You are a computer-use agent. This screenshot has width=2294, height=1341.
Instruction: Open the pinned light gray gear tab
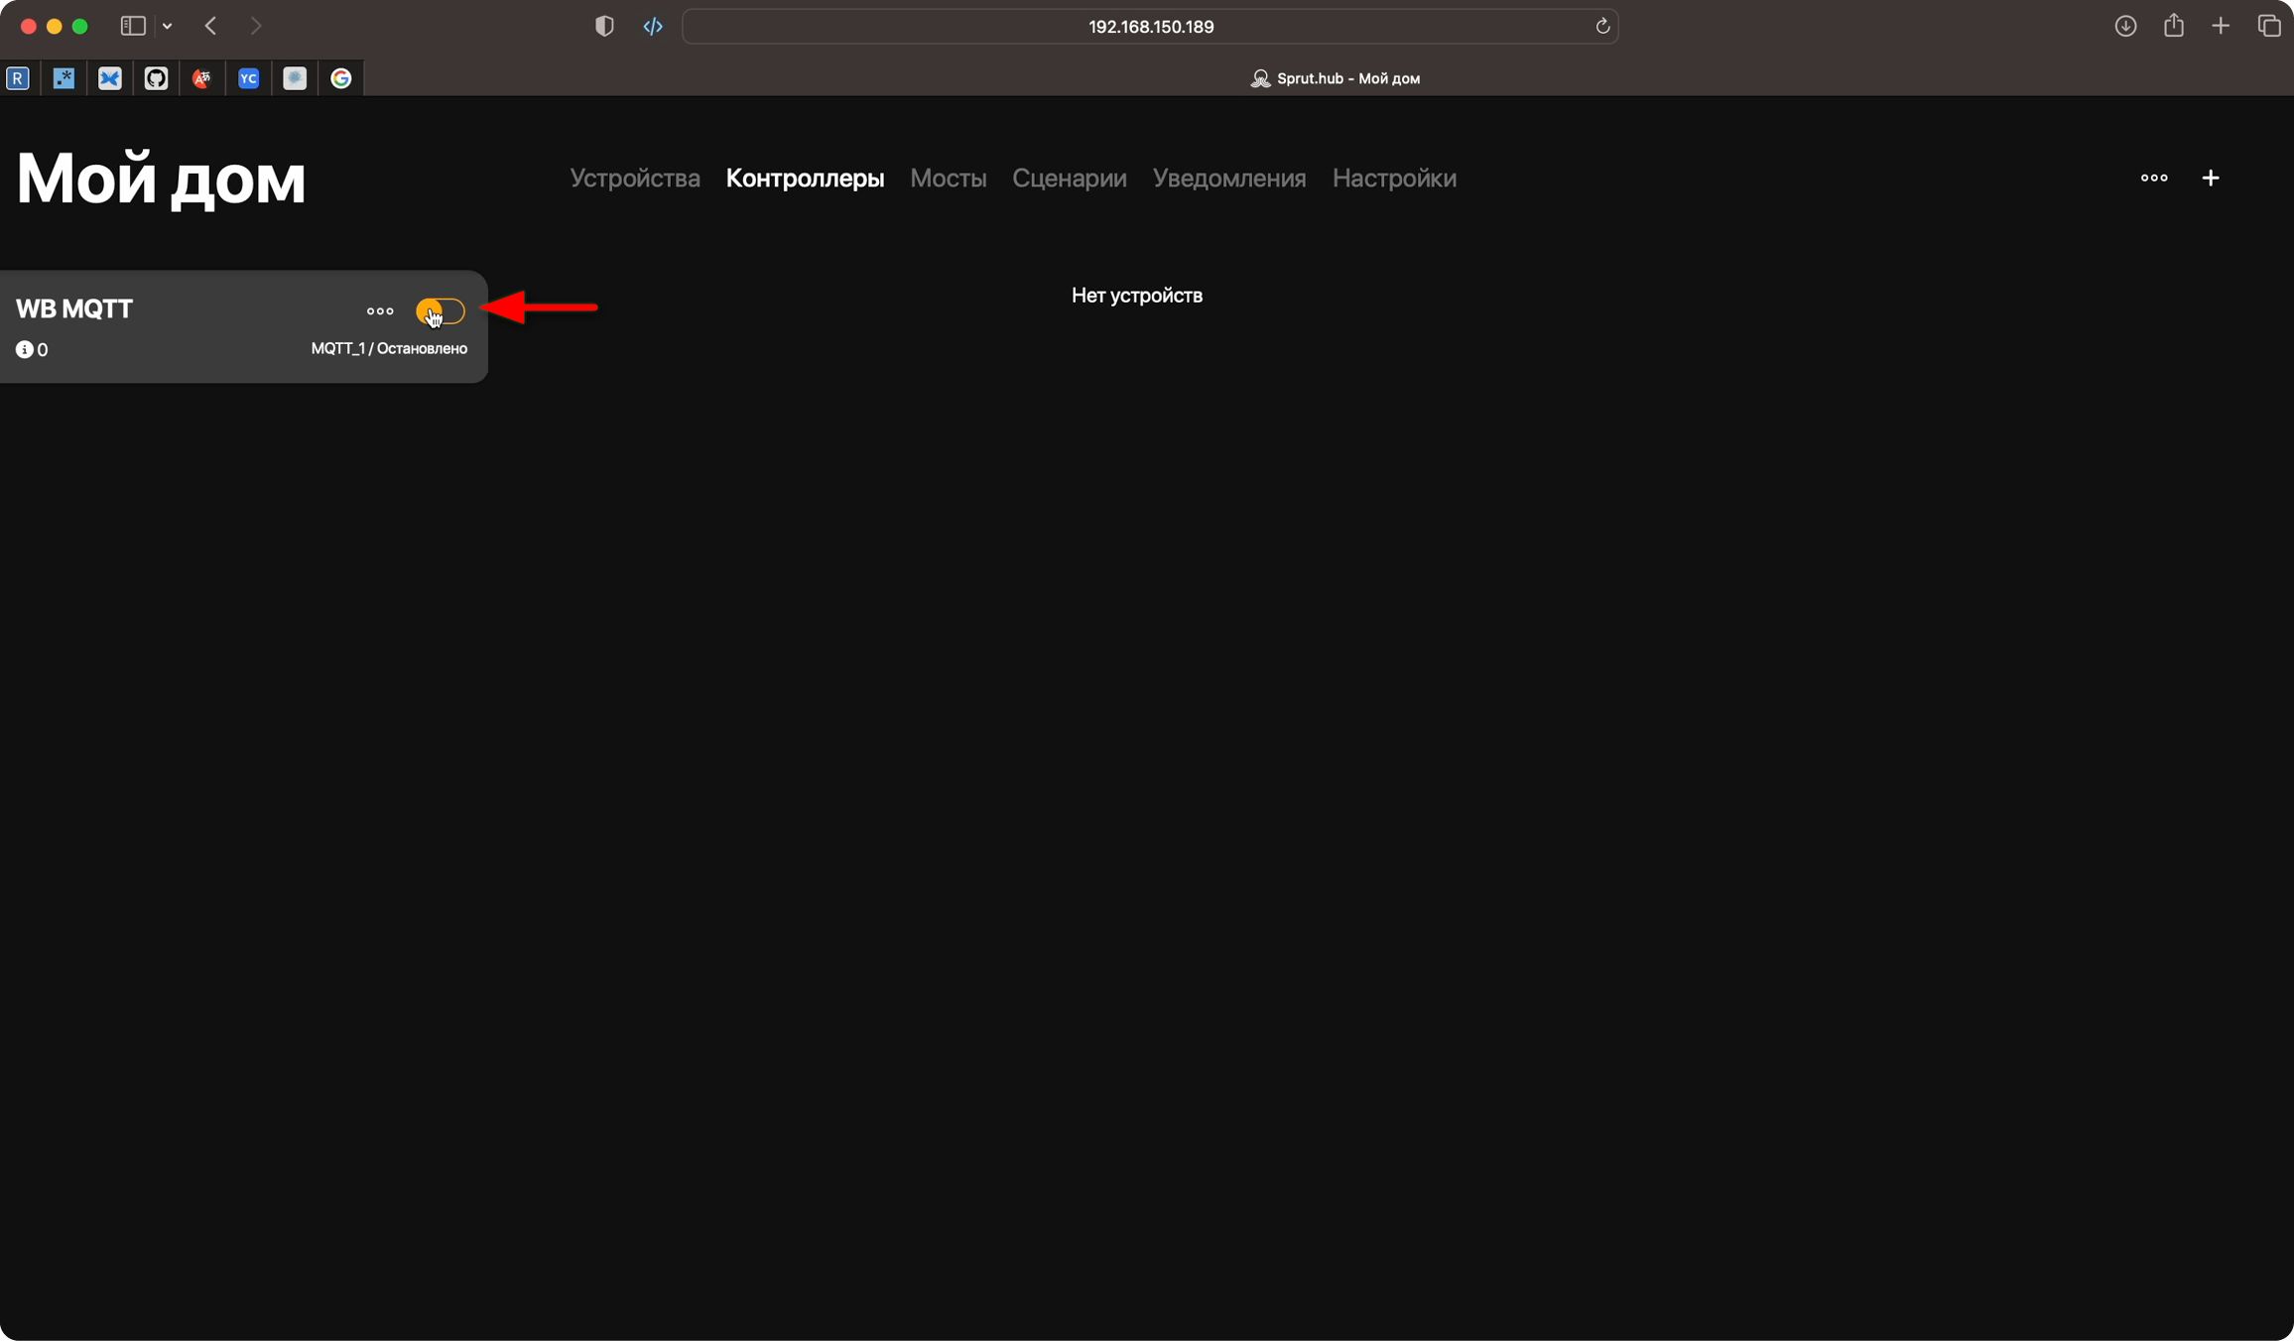(295, 78)
